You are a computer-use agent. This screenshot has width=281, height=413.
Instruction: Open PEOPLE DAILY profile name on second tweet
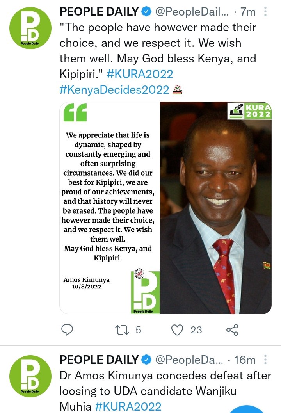(99, 360)
